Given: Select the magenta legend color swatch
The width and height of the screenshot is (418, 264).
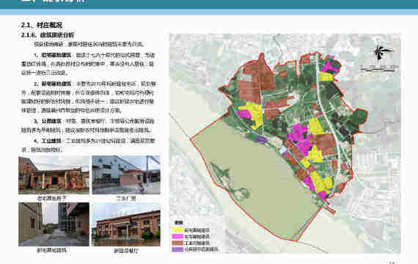Looking at the screenshot, I should click(177, 236).
